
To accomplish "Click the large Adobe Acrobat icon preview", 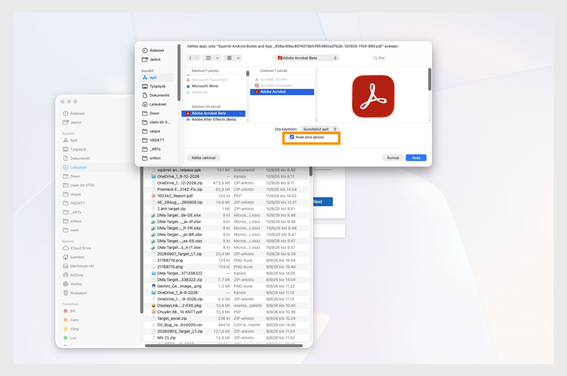I will point(373,96).
